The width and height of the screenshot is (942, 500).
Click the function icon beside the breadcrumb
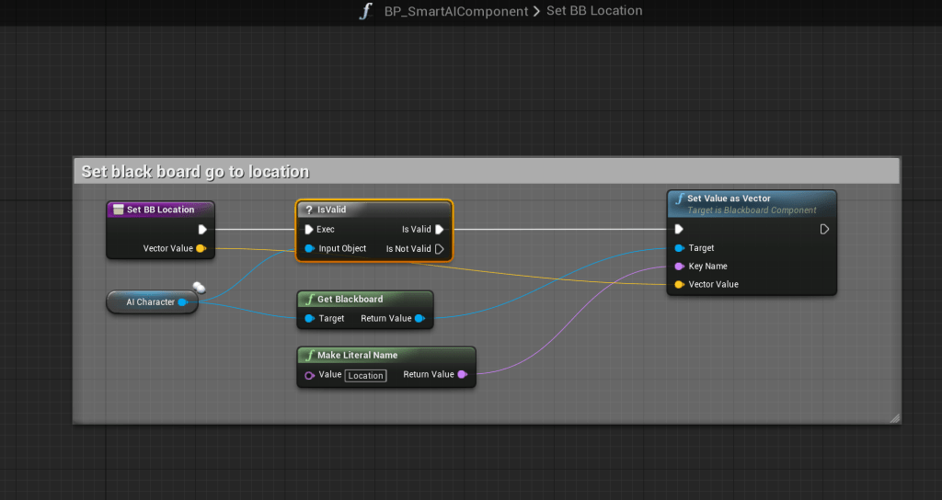(x=366, y=12)
